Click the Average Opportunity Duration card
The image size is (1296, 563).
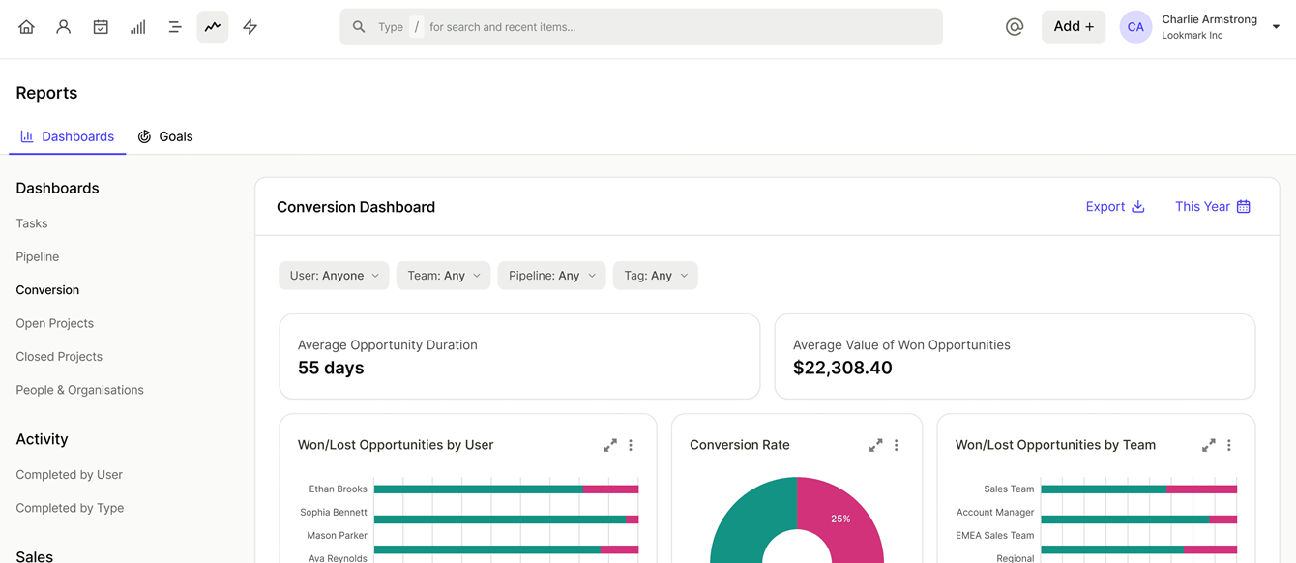519,356
